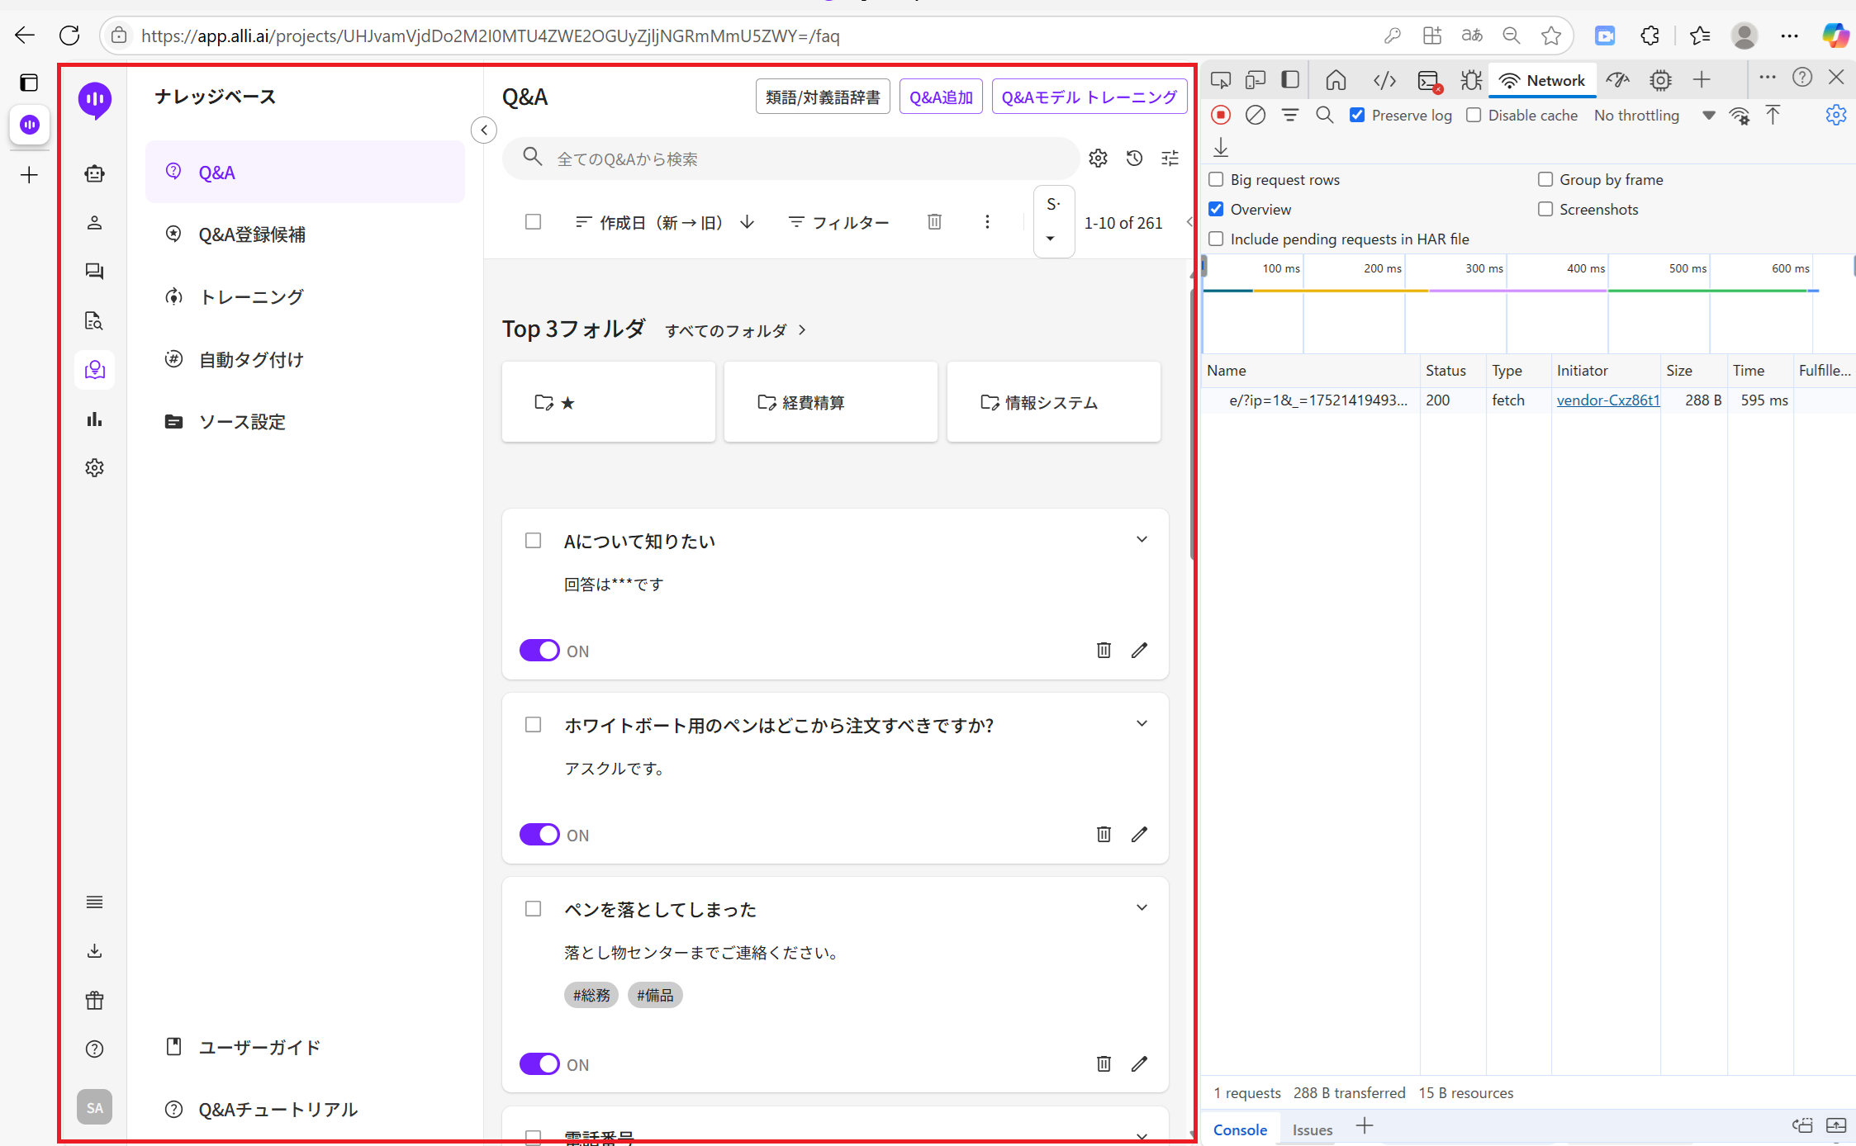Image resolution: width=1856 pixels, height=1146 pixels.
Task: Open the vendor-Cxz86t1 initiator link
Action: [1607, 400]
